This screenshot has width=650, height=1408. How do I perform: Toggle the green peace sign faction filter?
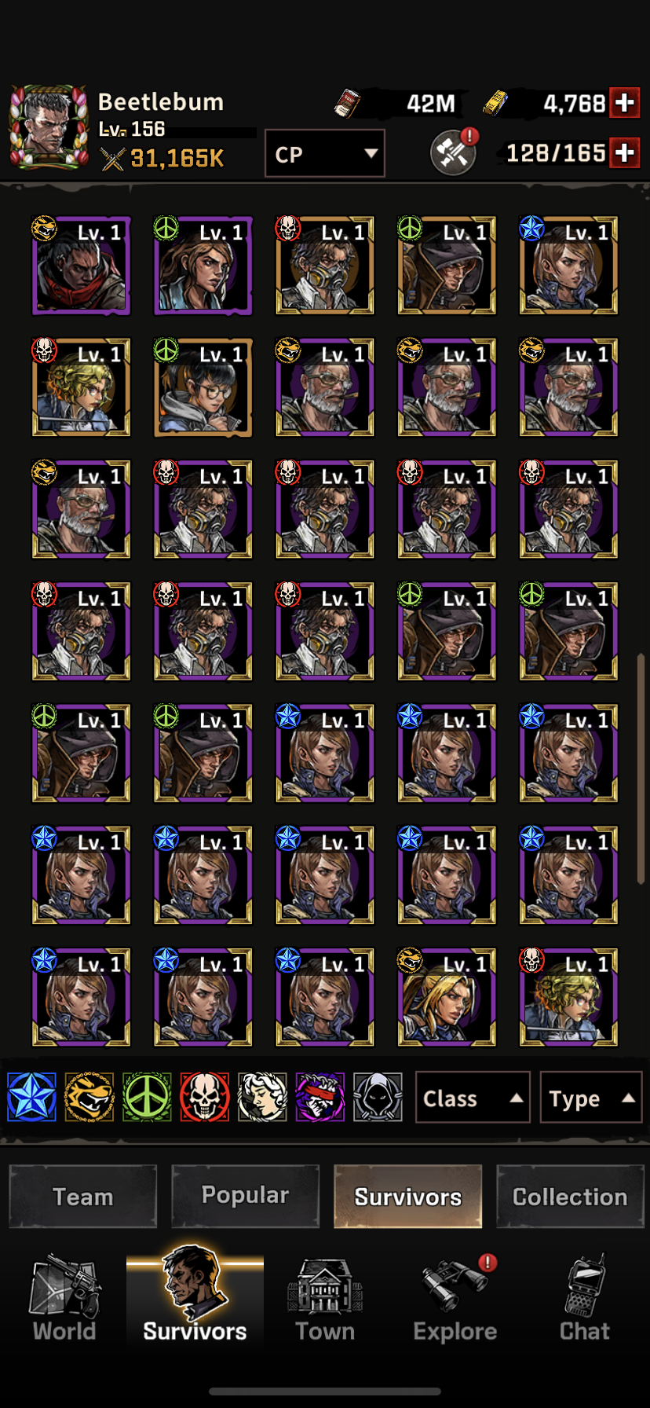pos(147,1097)
